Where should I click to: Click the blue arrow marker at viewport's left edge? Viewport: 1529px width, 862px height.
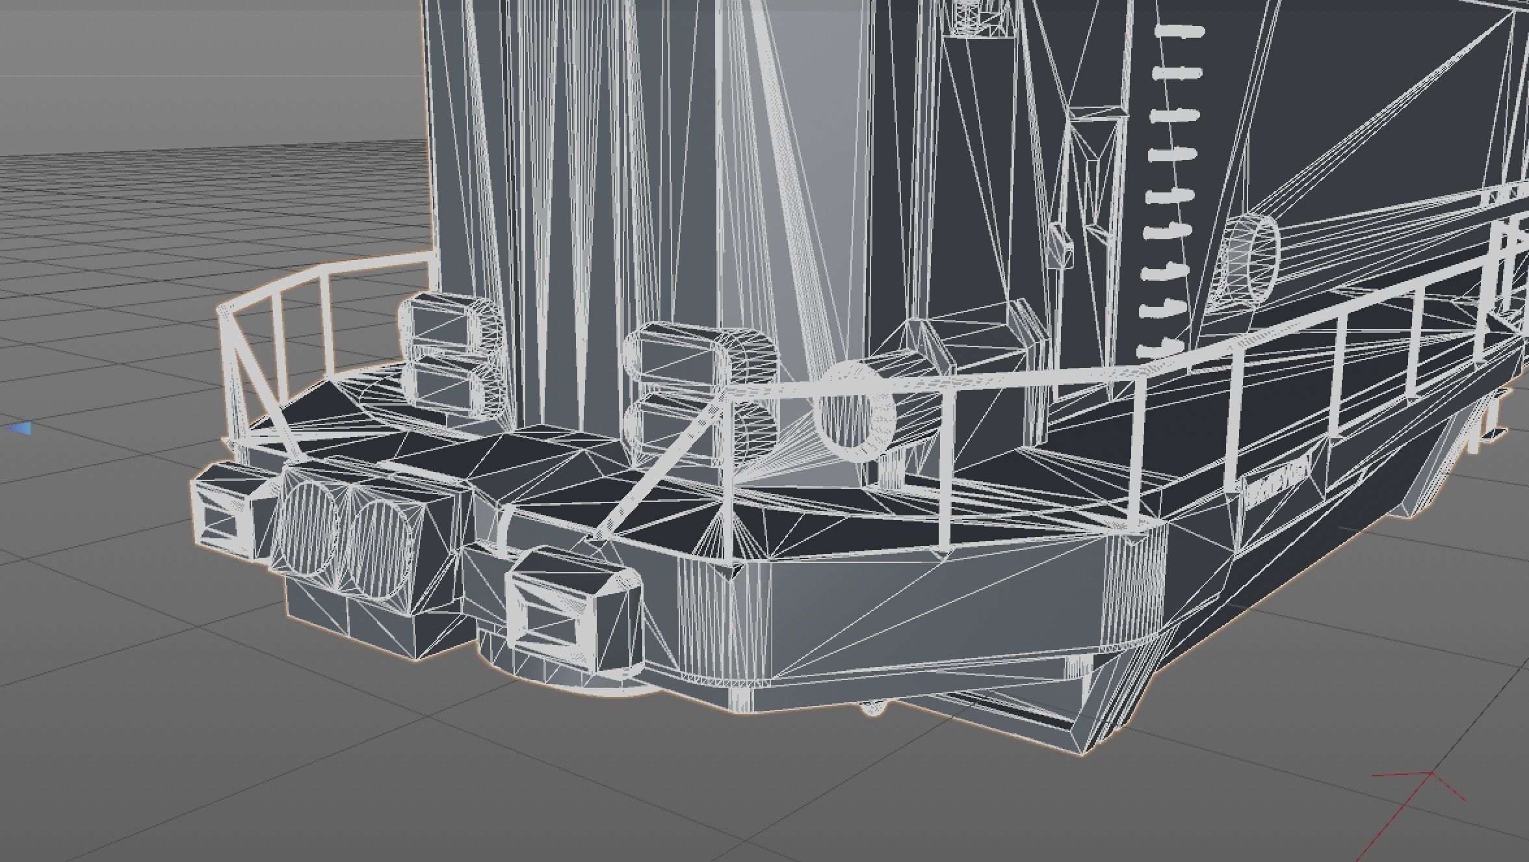pyautogui.click(x=20, y=428)
